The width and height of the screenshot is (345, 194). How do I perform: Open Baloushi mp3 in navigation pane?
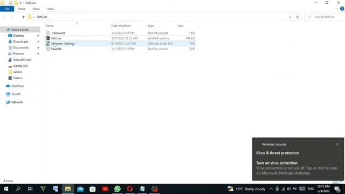(x=22, y=60)
